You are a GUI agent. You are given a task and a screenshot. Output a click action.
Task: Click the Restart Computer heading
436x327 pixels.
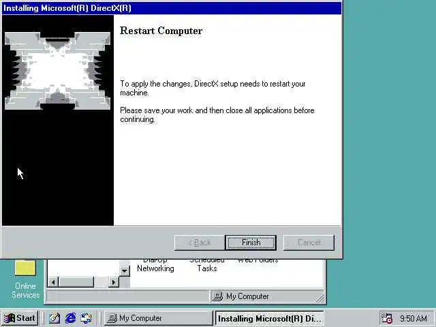[x=161, y=31]
